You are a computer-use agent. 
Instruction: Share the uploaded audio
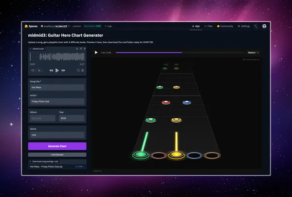81,49
